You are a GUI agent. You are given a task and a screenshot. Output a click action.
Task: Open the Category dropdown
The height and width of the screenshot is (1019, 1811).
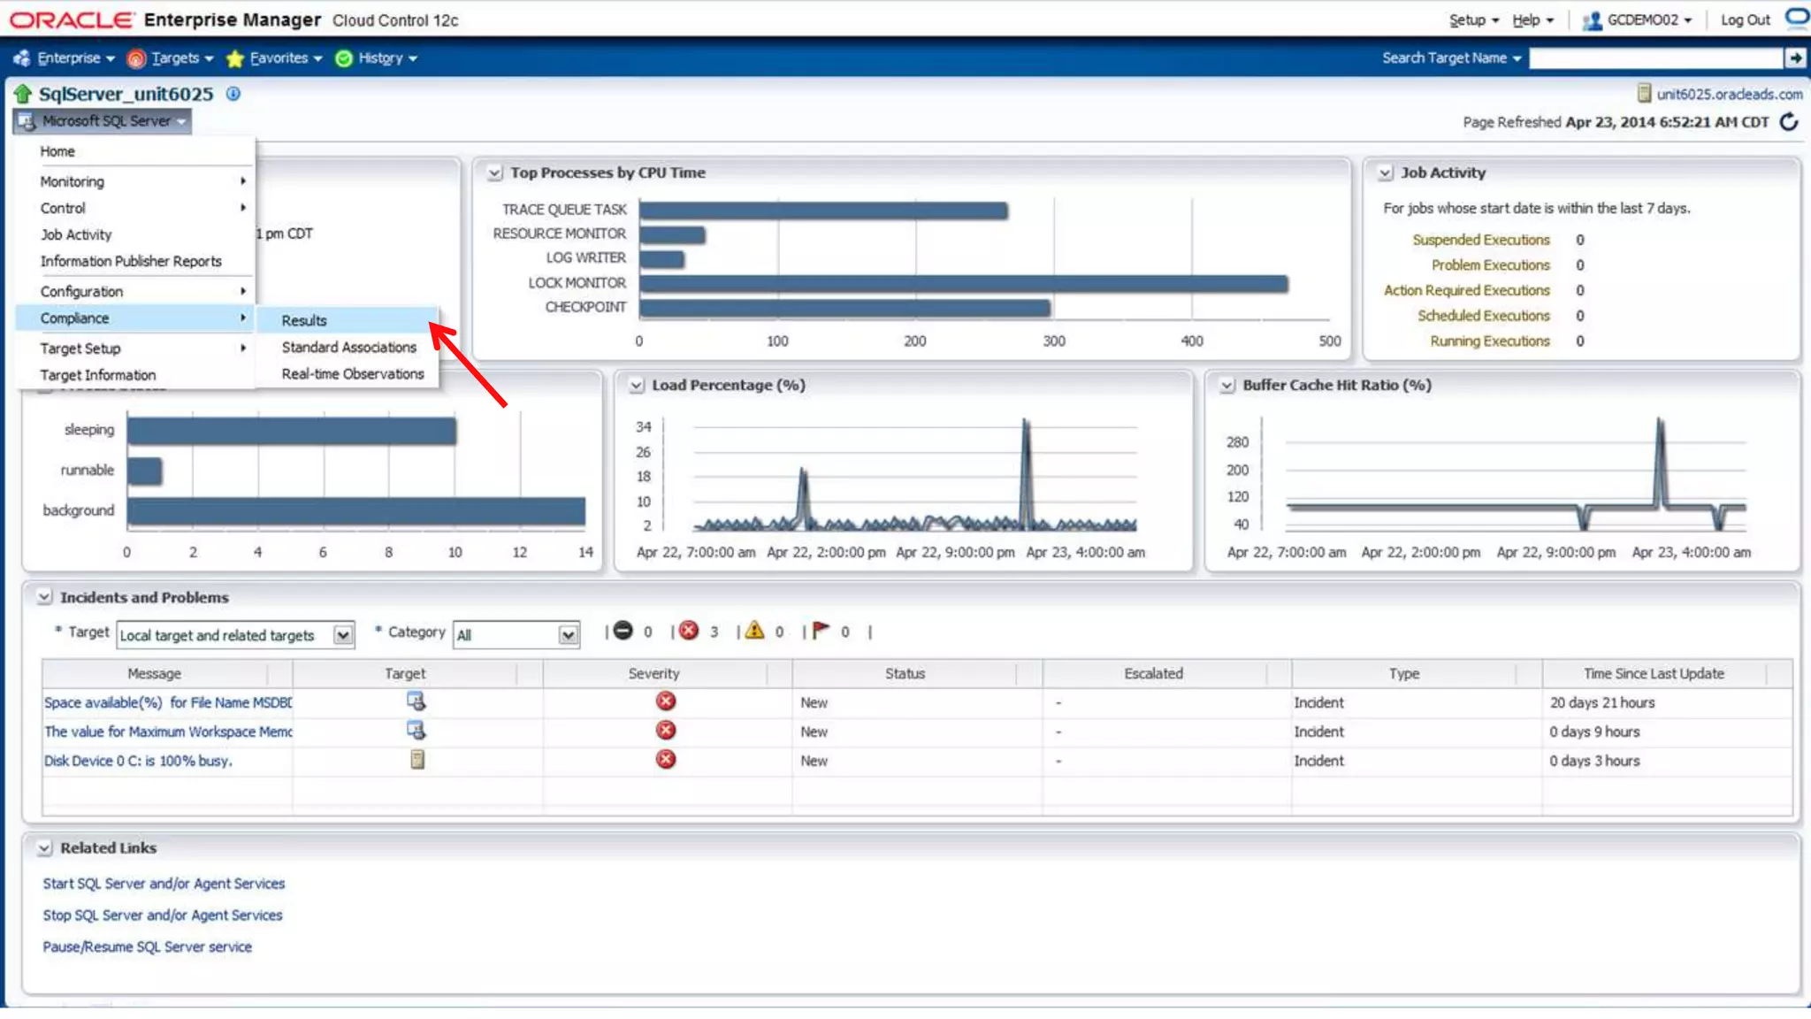pos(568,635)
